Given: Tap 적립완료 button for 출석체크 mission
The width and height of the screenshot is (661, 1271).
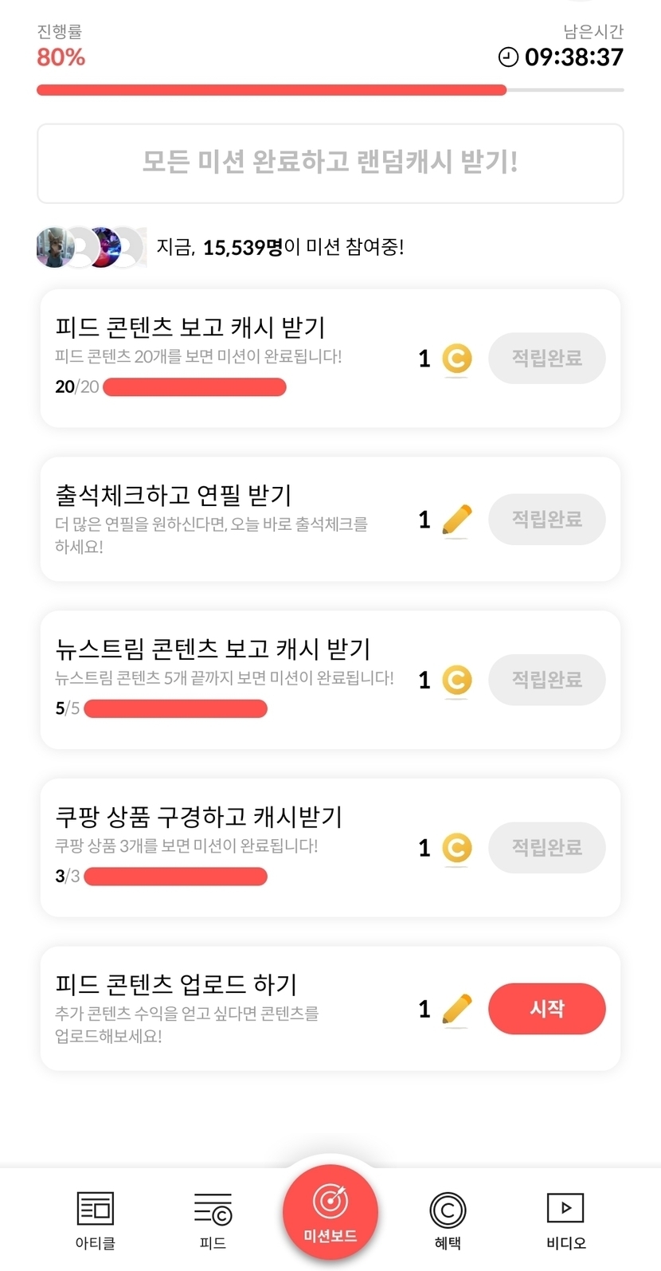Looking at the screenshot, I should (x=547, y=520).
